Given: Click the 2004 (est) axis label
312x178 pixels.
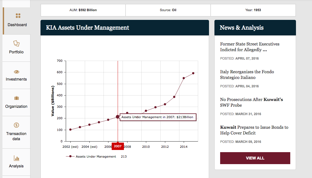Looking at the screenshot, I should point(89,147).
